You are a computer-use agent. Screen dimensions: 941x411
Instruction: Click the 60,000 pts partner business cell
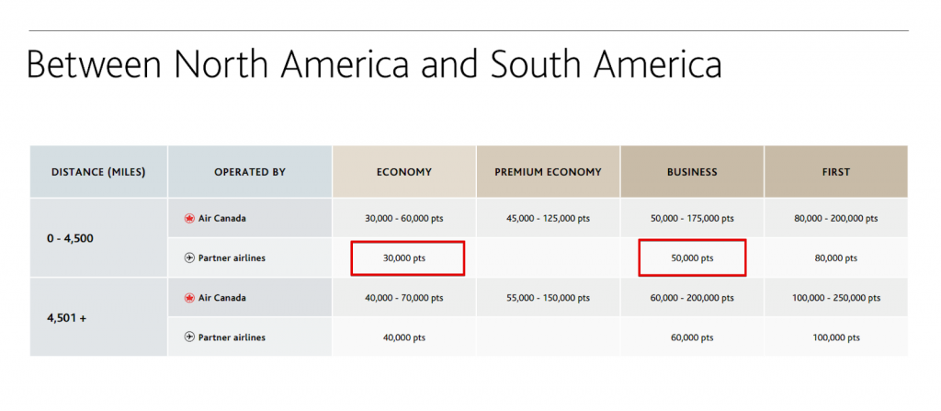[x=692, y=337]
